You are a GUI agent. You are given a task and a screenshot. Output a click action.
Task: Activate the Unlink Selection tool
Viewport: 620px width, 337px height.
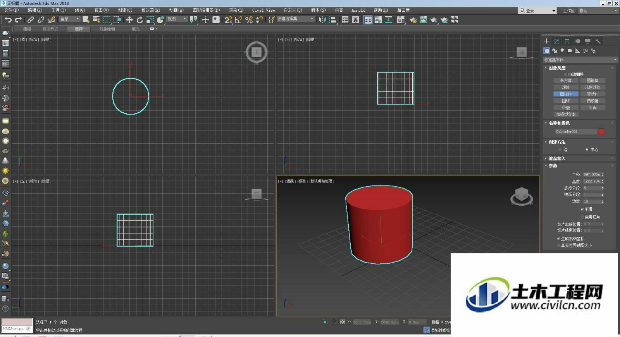(41, 20)
